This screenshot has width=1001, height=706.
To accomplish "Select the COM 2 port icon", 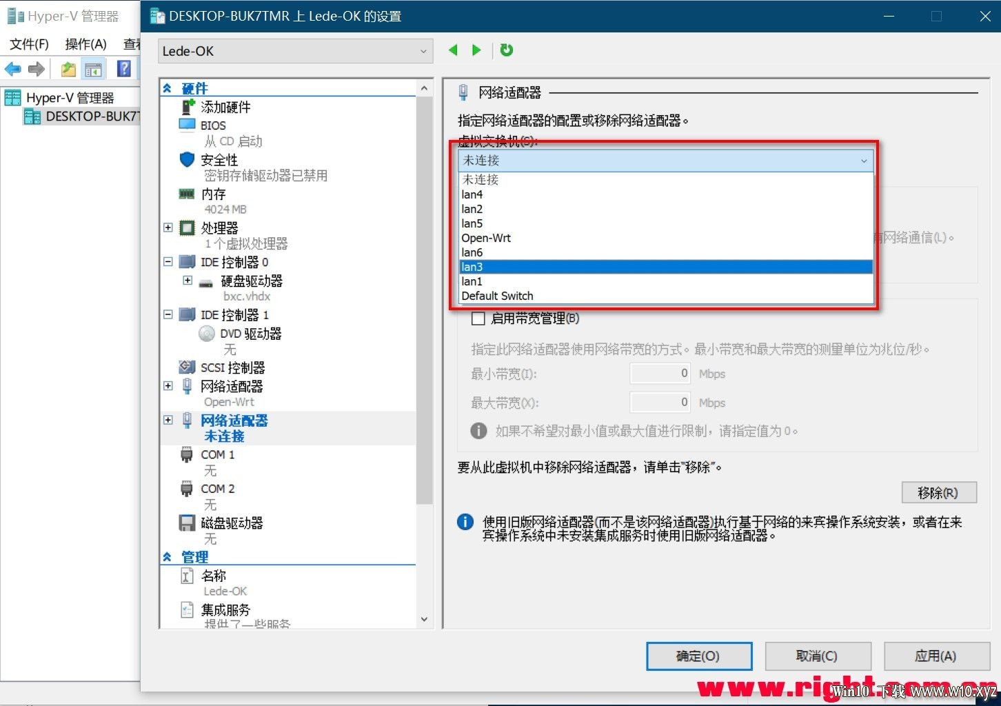I will pyautogui.click(x=186, y=489).
